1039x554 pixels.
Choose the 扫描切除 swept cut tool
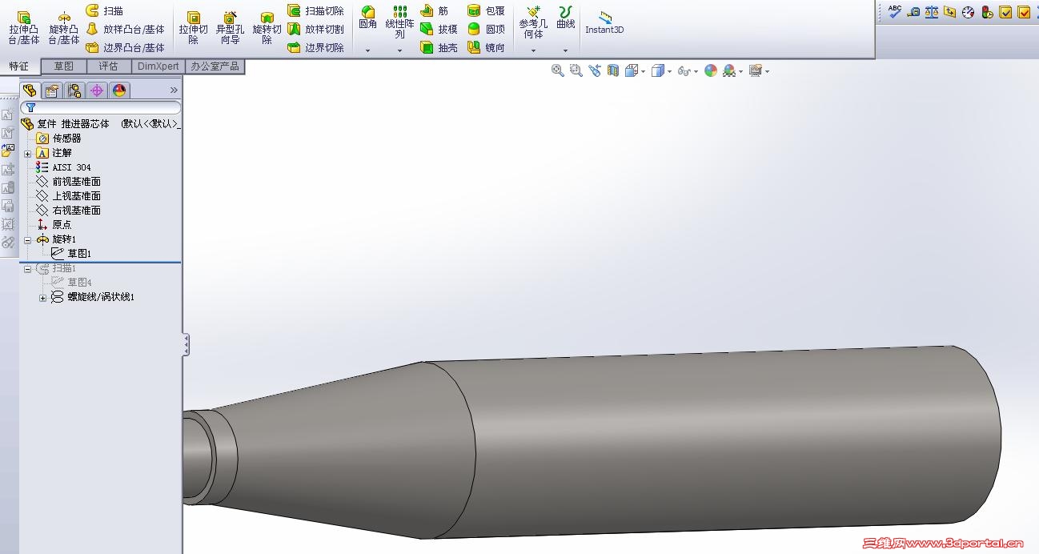(x=316, y=10)
